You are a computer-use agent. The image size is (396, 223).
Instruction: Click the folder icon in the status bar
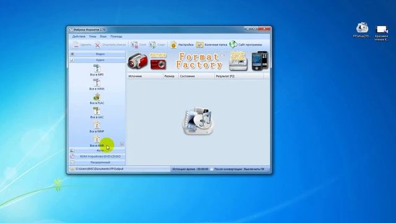[x=72, y=169]
